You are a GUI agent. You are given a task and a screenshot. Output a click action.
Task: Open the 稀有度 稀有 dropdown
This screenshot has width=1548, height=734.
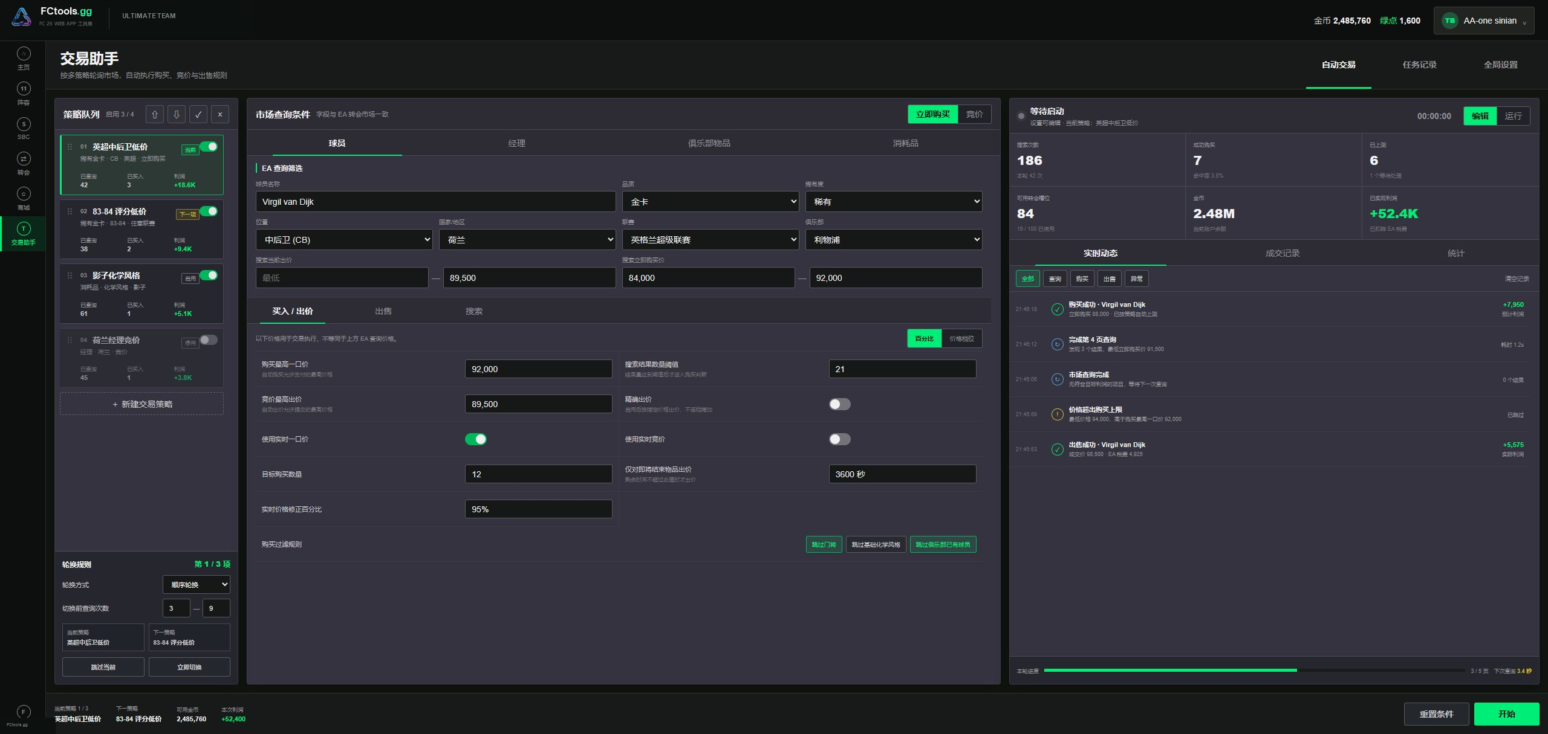(894, 202)
